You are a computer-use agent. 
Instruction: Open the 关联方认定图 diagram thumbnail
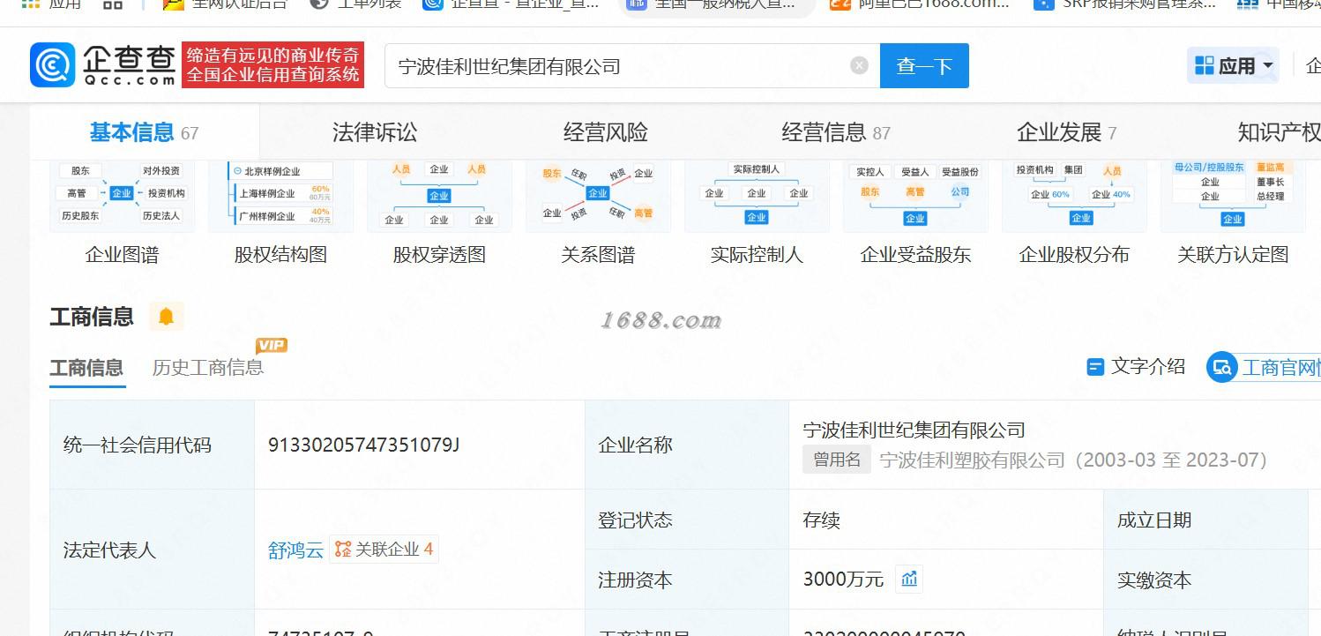click(x=1233, y=196)
